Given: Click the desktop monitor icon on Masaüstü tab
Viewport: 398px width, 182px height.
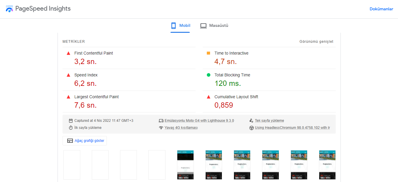Looking at the screenshot, I should pos(203,25).
